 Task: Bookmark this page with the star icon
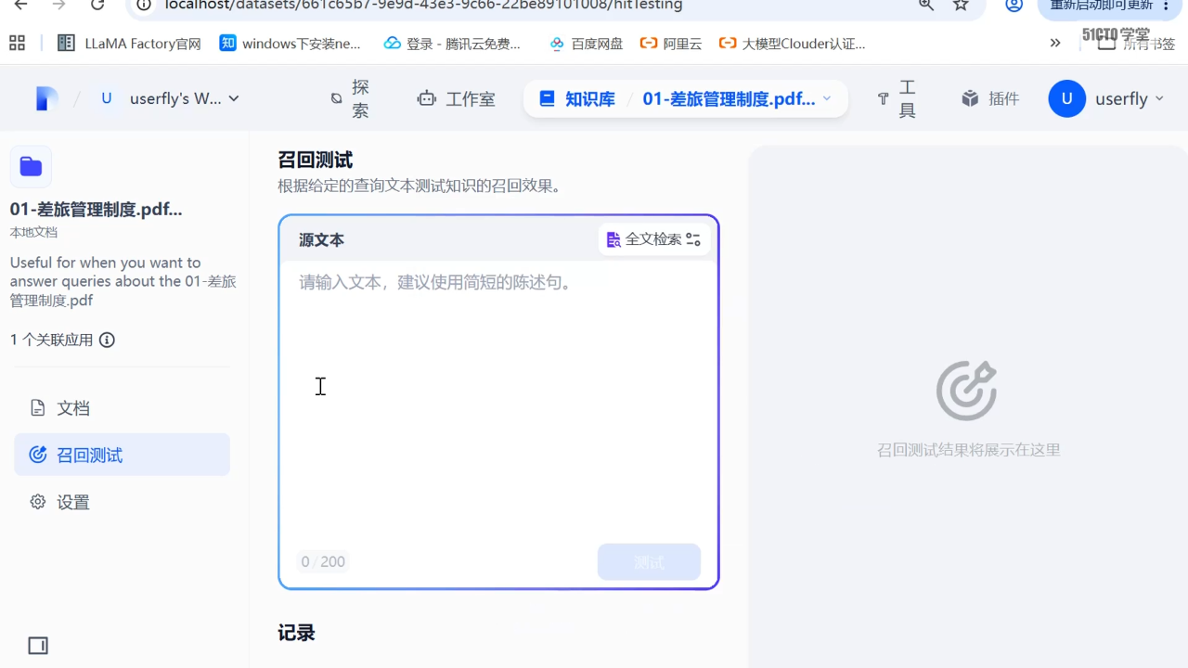[x=962, y=5]
